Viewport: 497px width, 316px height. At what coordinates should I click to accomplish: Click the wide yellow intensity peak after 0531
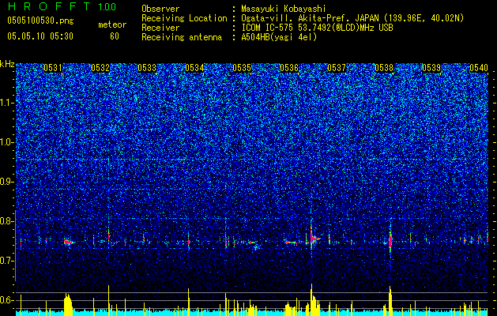click(x=68, y=304)
